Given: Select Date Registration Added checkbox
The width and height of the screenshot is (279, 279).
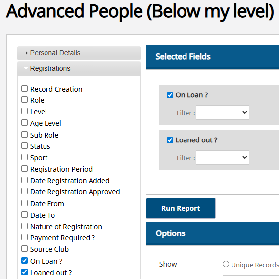Looking at the screenshot, I should point(24,180).
